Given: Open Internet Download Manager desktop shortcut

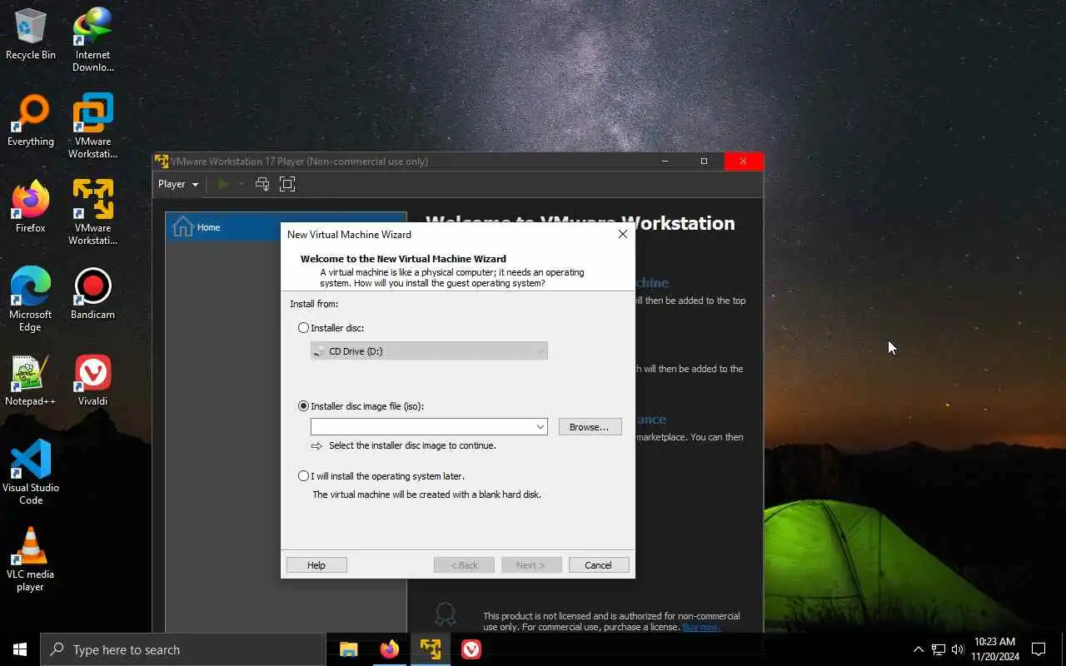Looking at the screenshot, I should coord(92,40).
